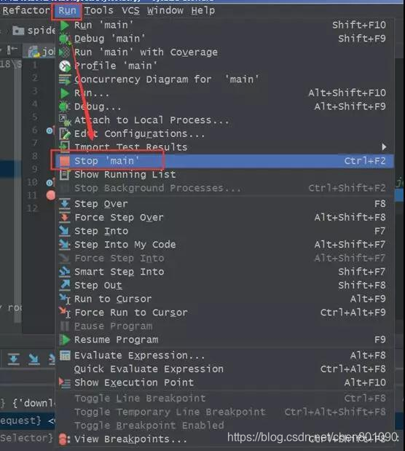Click bug icon beside Debug... entry
The width and height of the screenshot is (405, 451).
pos(65,106)
